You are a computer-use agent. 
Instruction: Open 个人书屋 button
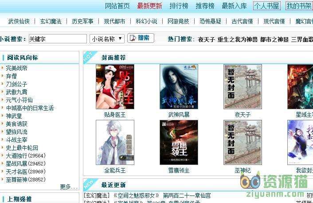[x=266, y=6]
